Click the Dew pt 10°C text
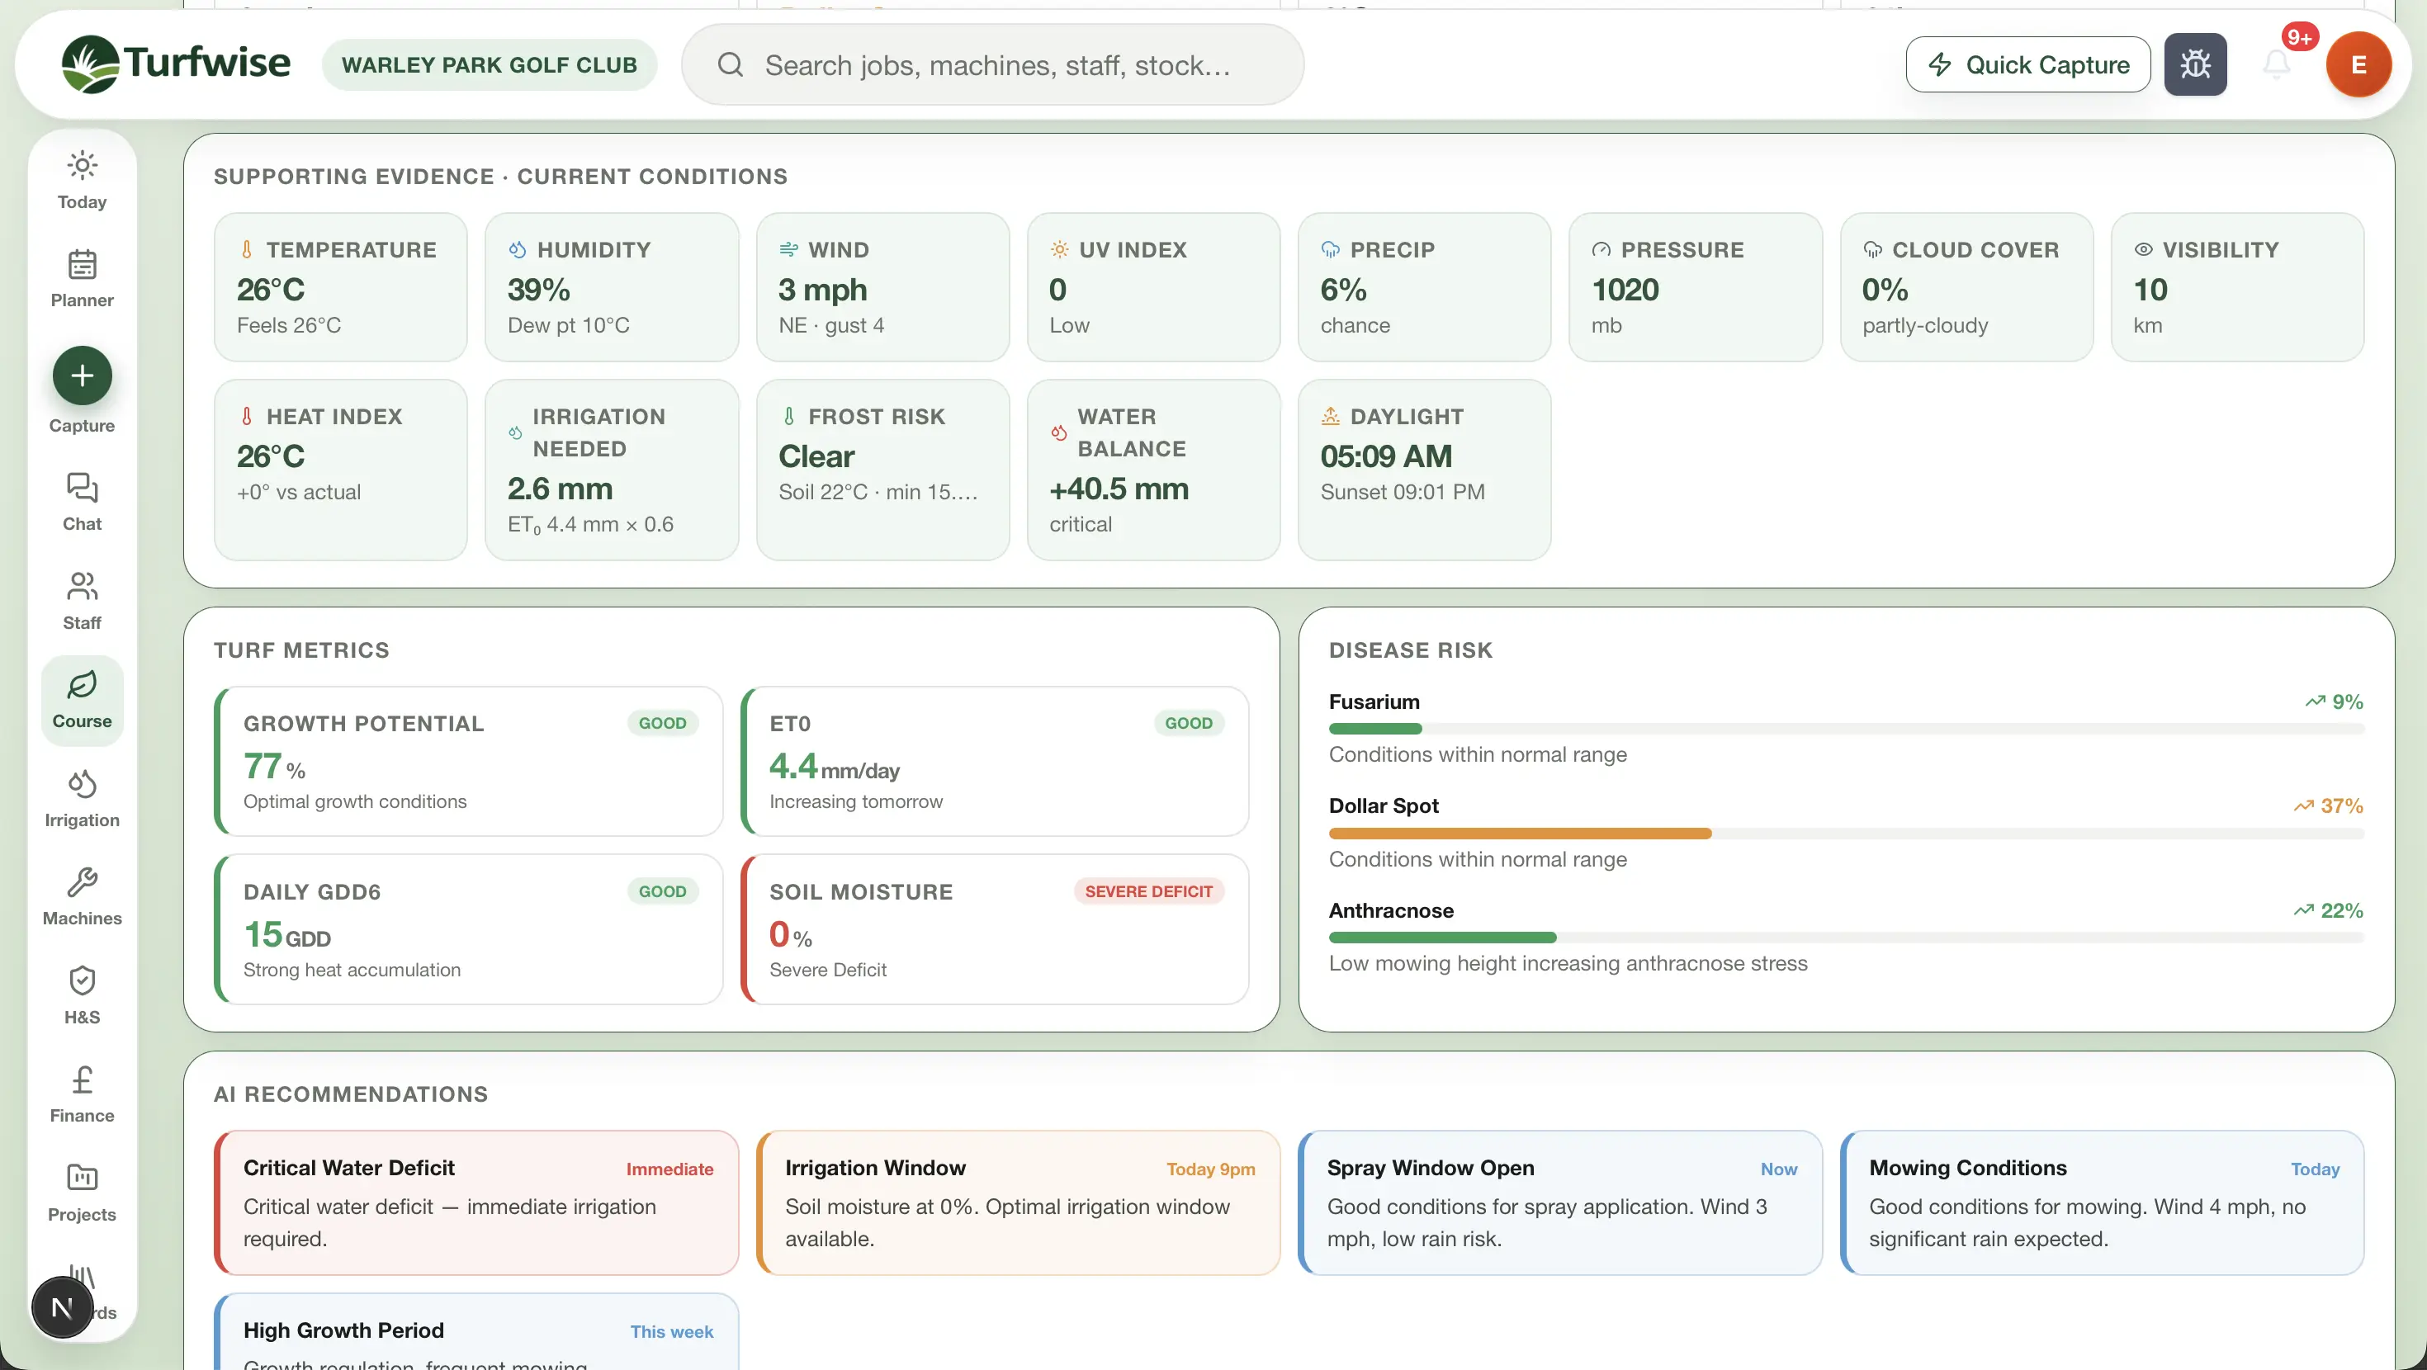Image resolution: width=2427 pixels, height=1370 pixels. pos(568,325)
